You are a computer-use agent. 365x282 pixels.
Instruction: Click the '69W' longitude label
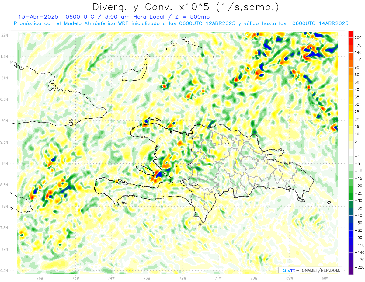[x=290, y=278]
